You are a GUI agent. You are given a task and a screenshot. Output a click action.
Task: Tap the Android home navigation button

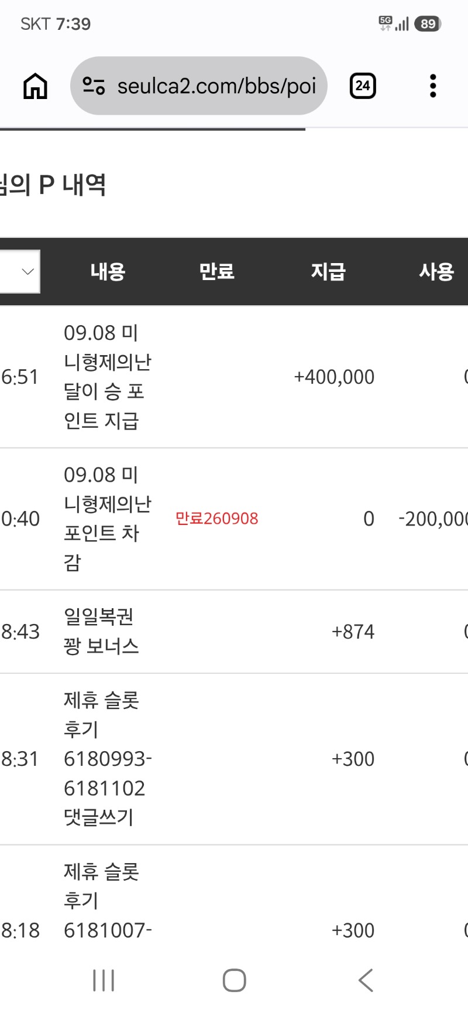(x=234, y=980)
